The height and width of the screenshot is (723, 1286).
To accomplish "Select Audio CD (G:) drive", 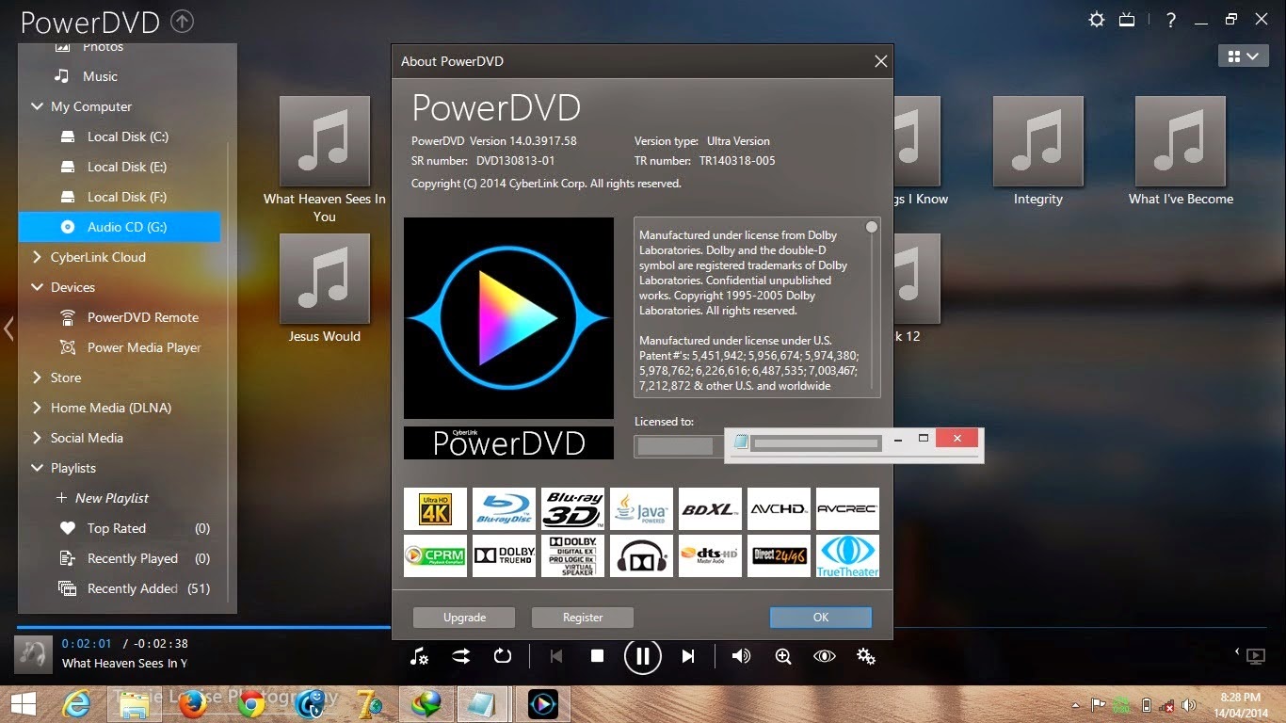I will coord(120,227).
